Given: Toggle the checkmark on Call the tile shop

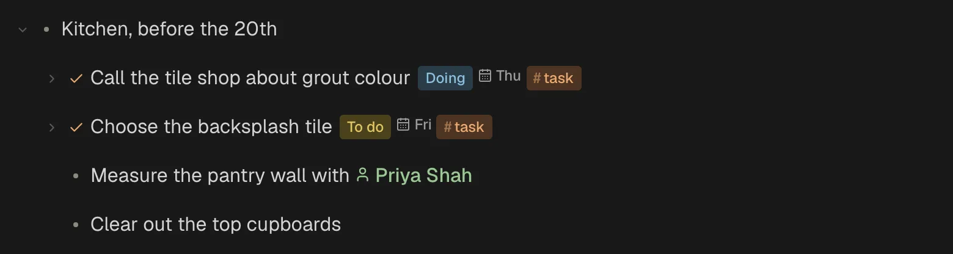Looking at the screenshot, I should pos(76,78).
